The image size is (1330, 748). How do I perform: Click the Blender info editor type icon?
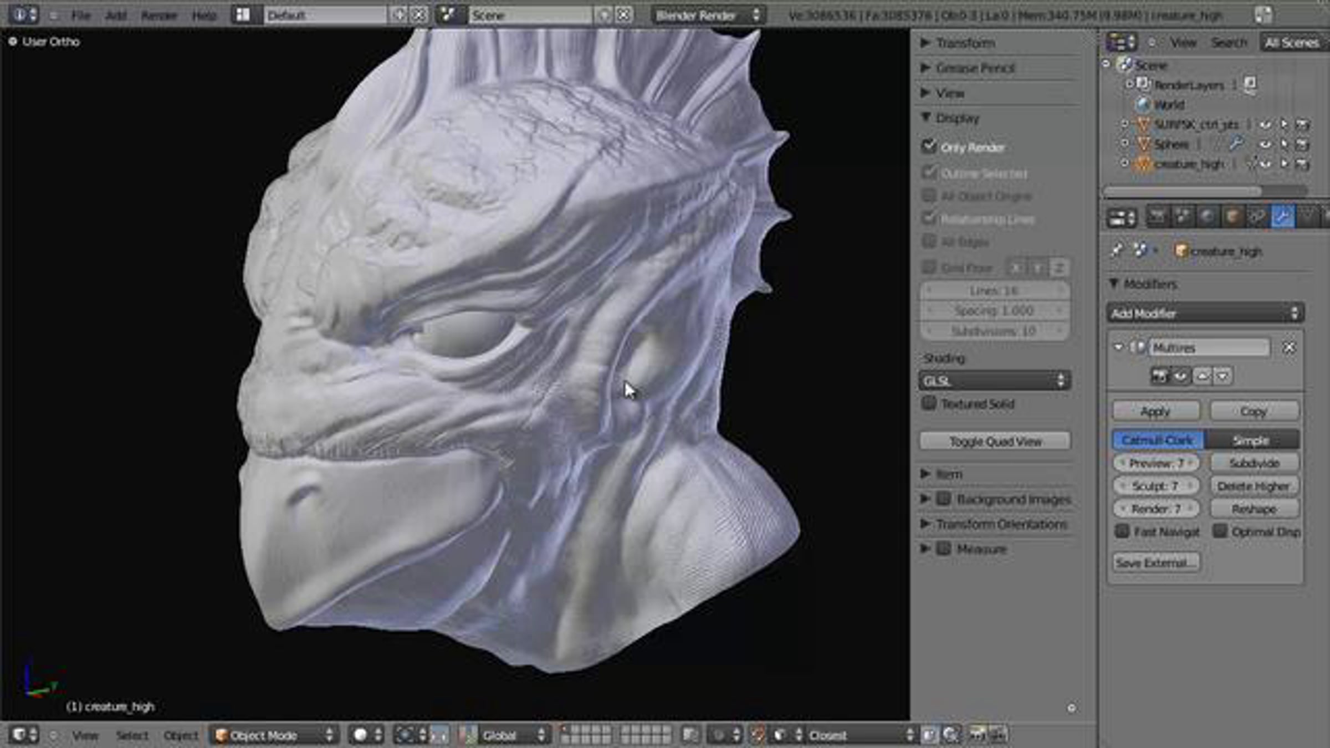point(23,15)
